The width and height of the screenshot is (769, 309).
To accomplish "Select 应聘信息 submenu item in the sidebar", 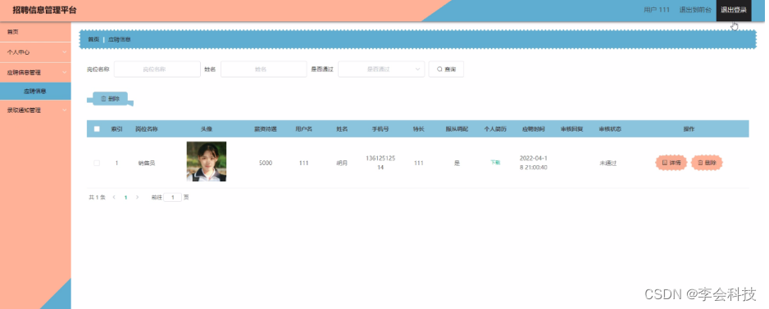I will tap(35, 92).
